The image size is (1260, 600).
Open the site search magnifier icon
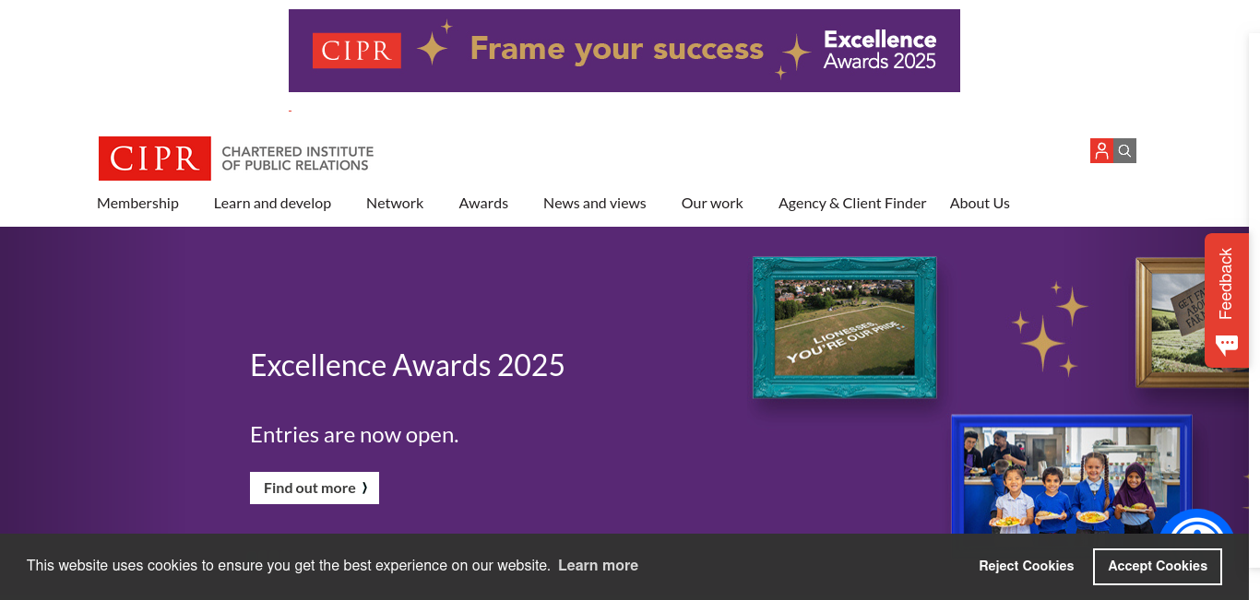tap(1125, 151)
